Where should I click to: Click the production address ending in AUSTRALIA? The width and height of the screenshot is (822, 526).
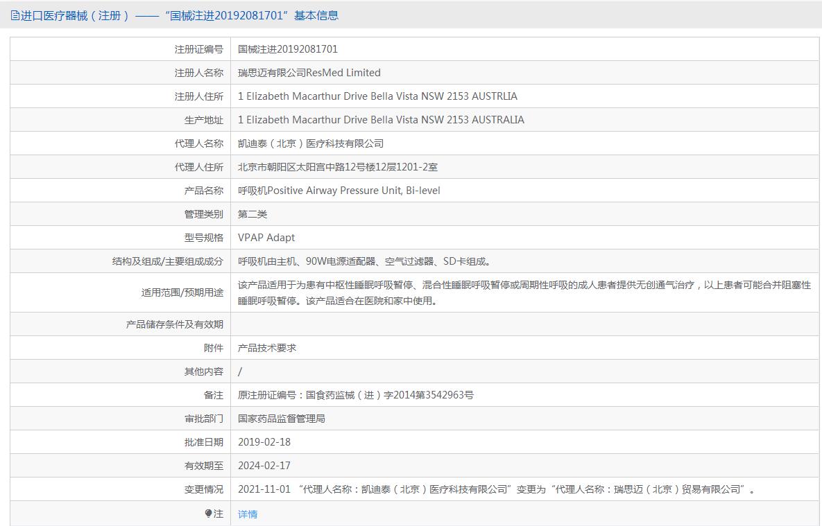381,120
